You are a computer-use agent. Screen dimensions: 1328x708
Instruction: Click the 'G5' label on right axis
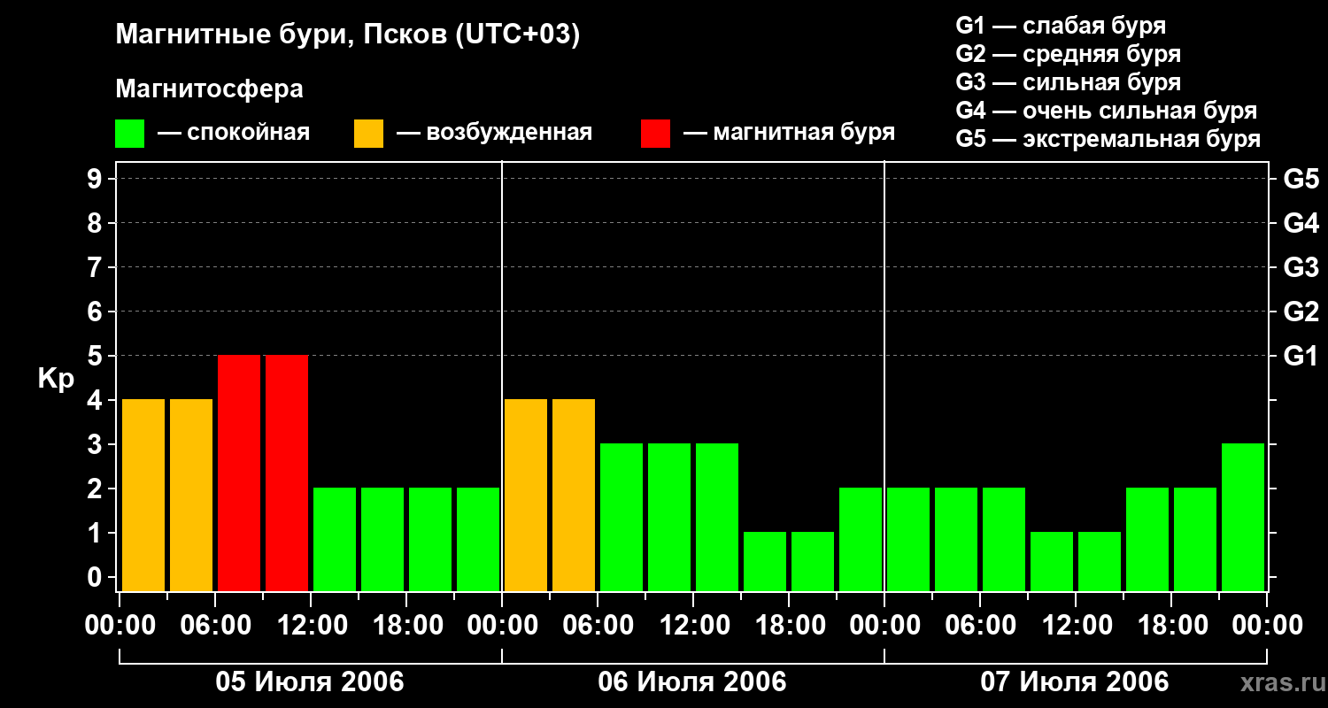1301,179
